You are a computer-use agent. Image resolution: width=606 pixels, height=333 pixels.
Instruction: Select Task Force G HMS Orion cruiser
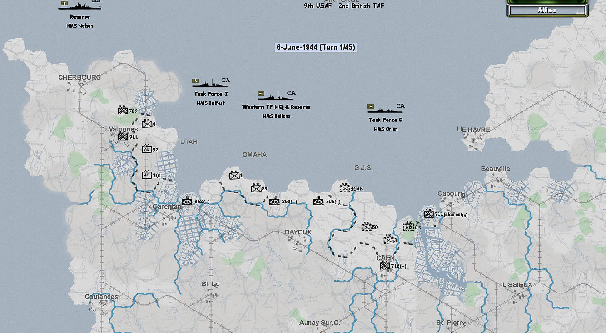click(x=386, y=108)
